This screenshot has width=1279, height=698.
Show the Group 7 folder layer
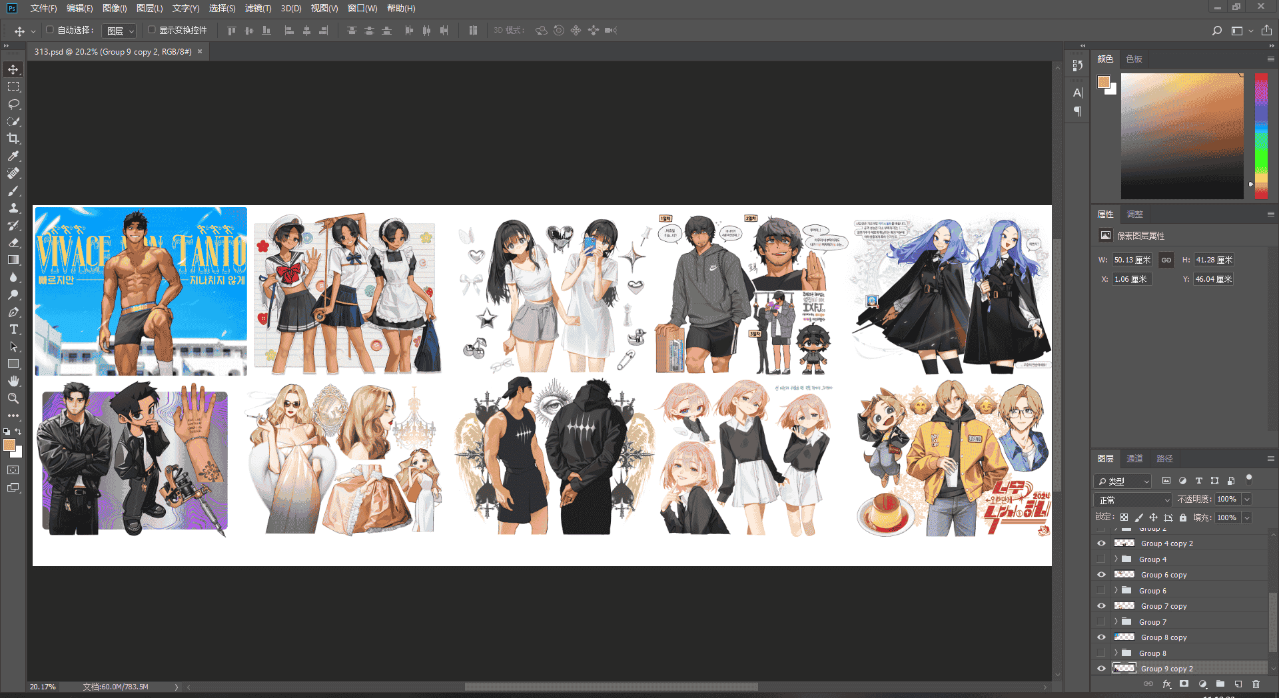click(x=1101, y=621)
